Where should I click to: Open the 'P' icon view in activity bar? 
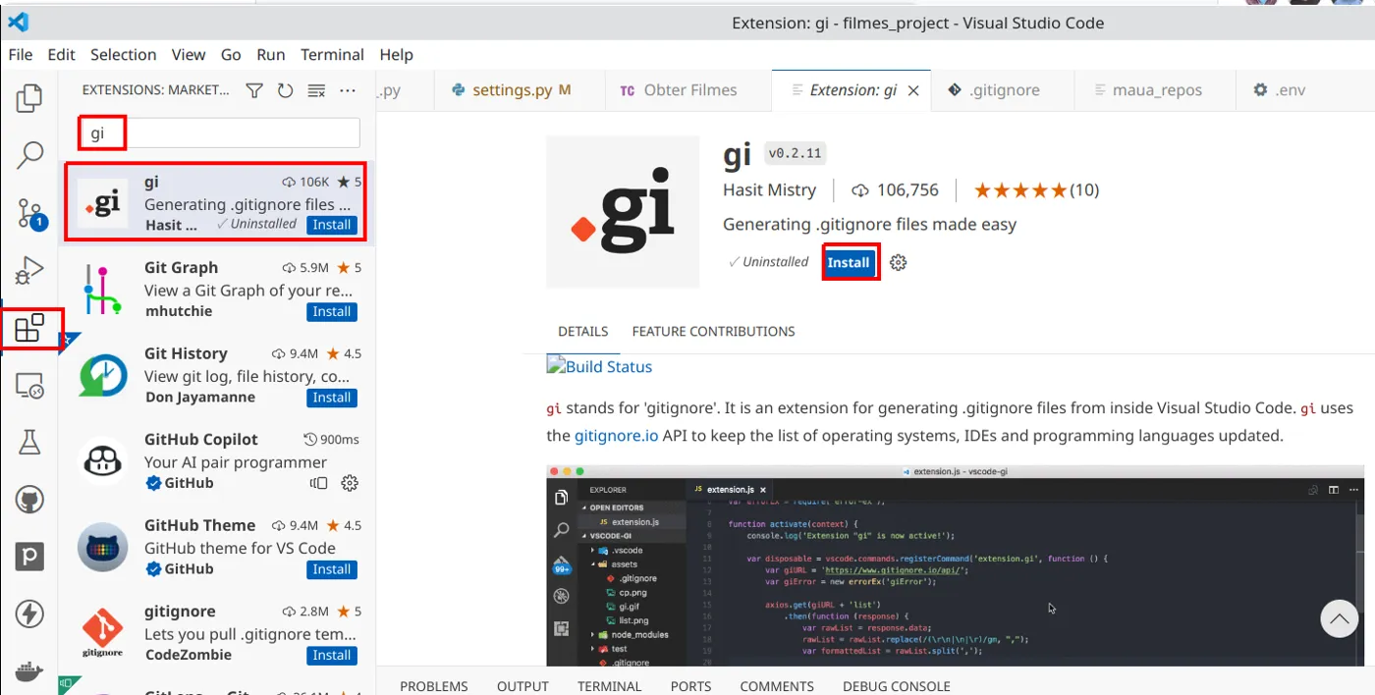[x=29, y=557]
